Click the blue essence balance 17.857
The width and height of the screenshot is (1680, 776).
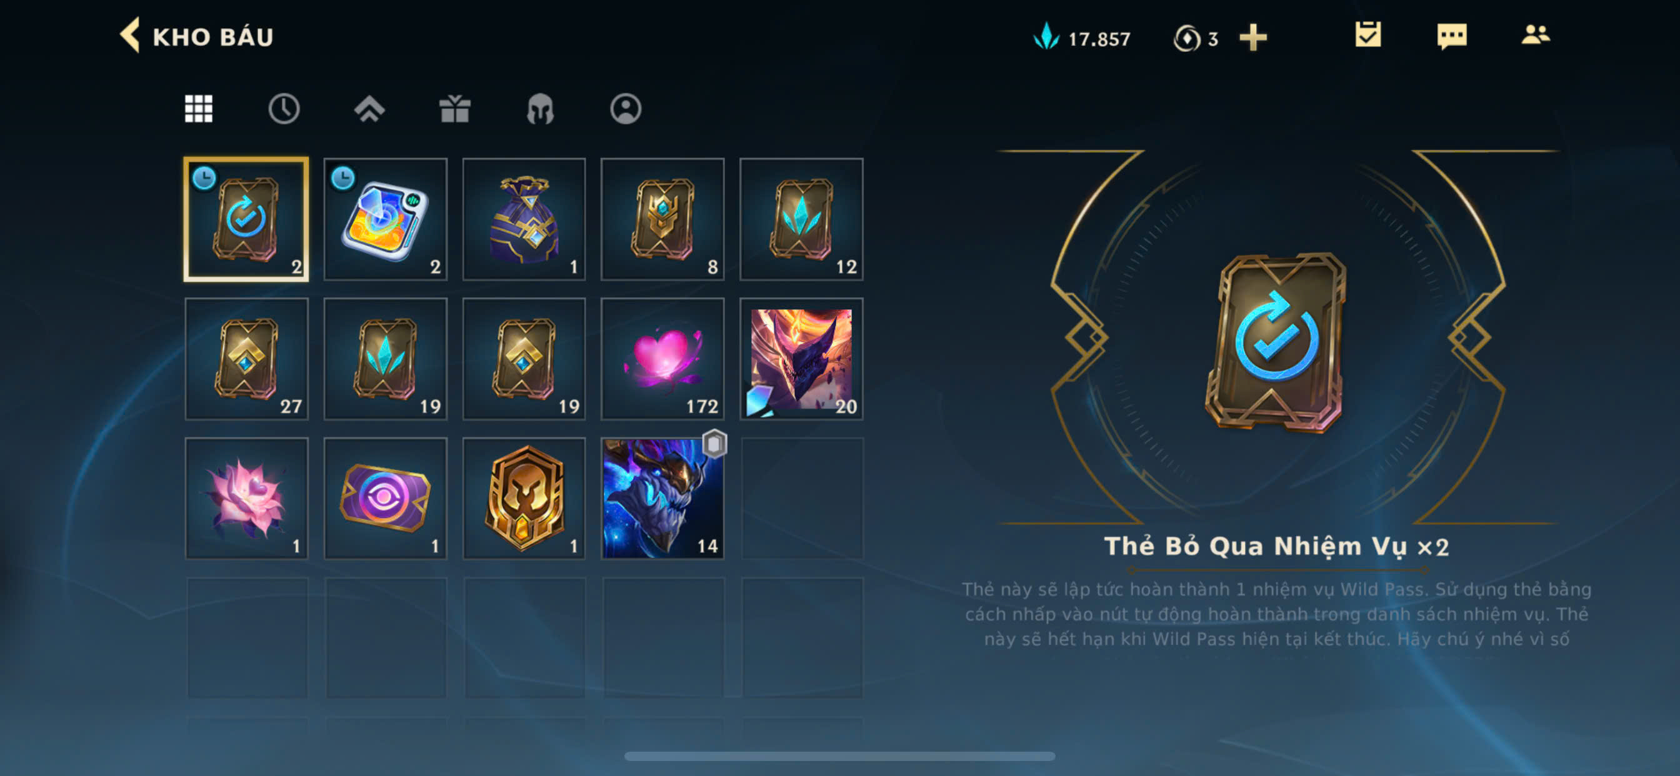(x=1082, y=38)
